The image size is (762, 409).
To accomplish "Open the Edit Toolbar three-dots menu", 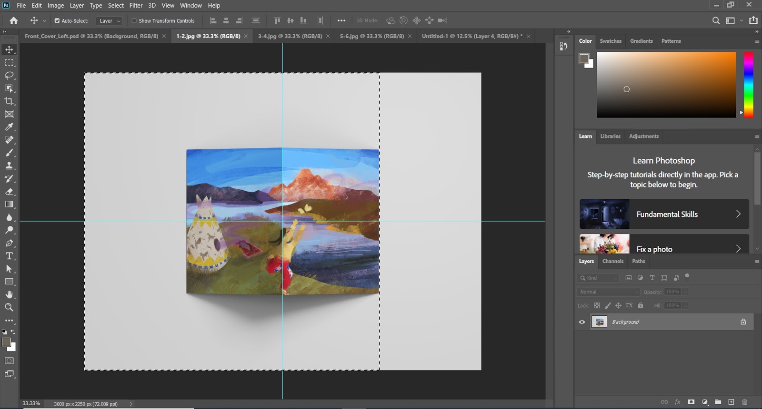I will coord(9,321).
